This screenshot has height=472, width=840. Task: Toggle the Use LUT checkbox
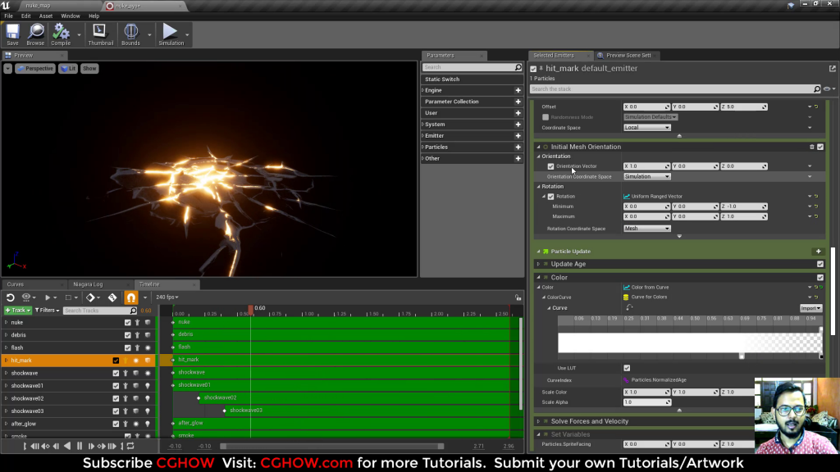coord(628,368)
